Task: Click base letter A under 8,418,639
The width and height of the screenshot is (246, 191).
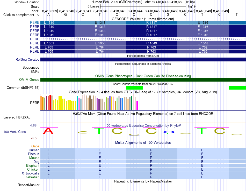Action: pos(48,14)
